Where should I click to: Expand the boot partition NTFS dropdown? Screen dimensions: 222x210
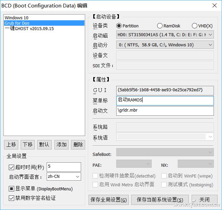[x=165, y=45]
